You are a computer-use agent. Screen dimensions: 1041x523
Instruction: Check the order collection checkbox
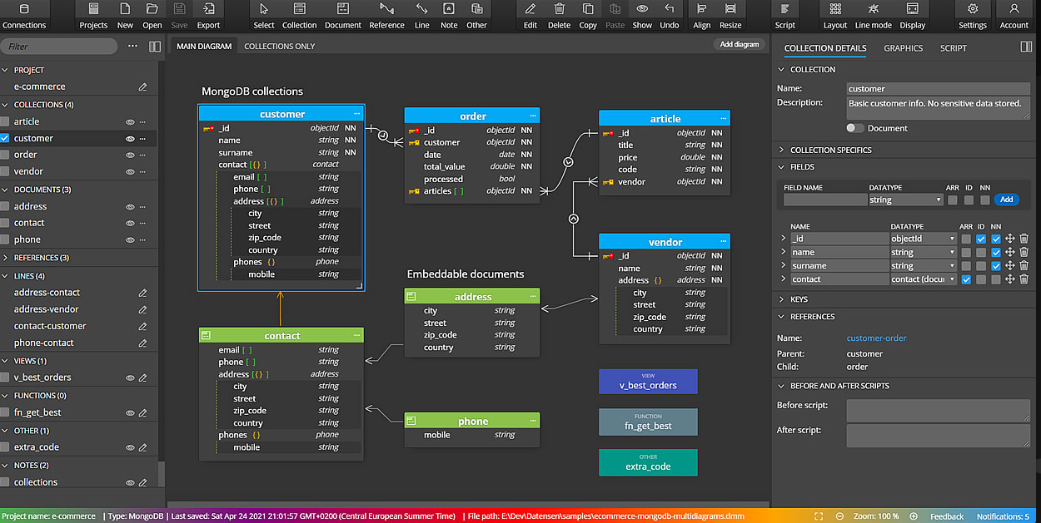click(5, 155)
